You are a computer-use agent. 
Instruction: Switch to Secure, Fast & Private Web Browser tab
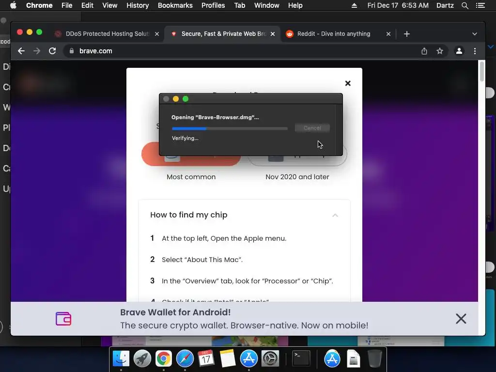(x=223, y=34)
